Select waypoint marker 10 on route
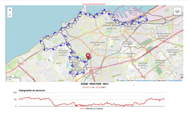The image size is (189, 119). tap(46, 49)
